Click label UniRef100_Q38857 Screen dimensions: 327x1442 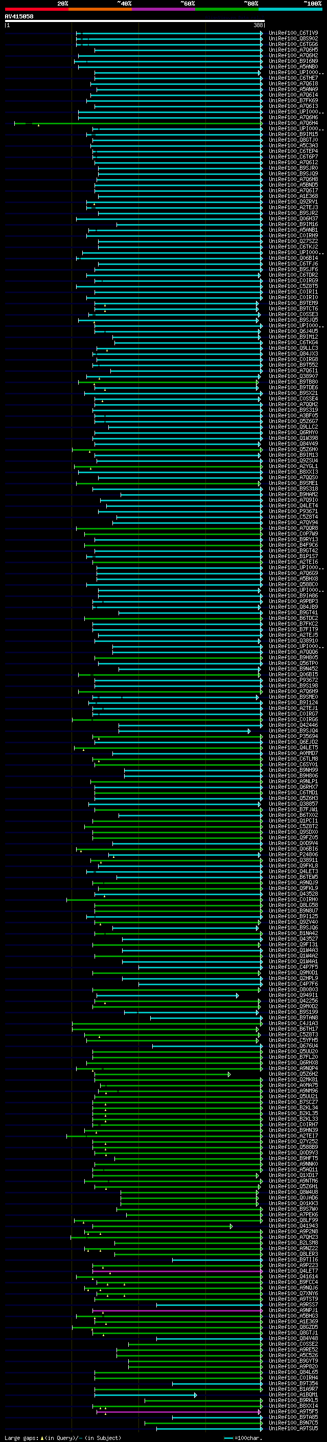click(x=293, y=804)
